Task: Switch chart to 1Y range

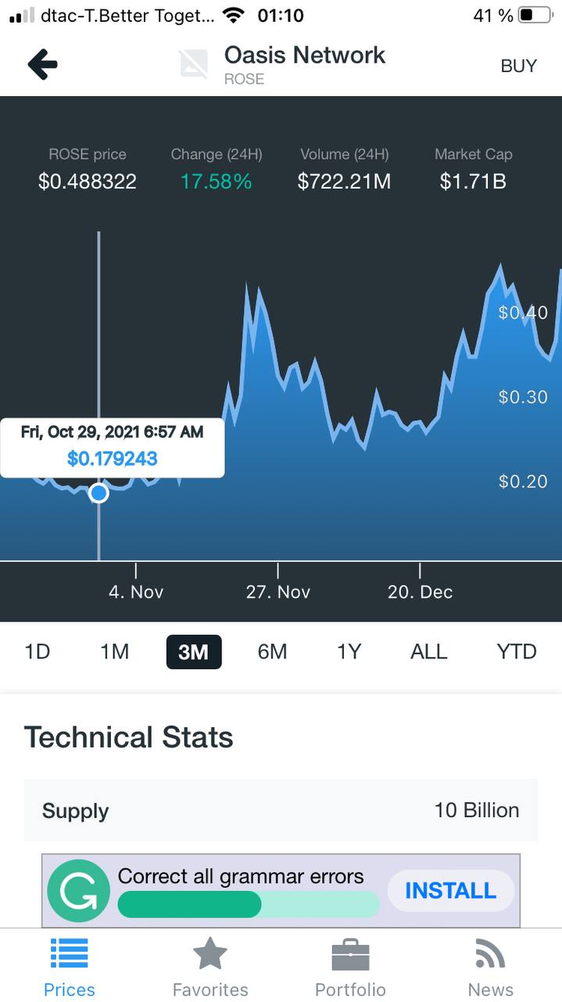Action: [x=349, y=651]
